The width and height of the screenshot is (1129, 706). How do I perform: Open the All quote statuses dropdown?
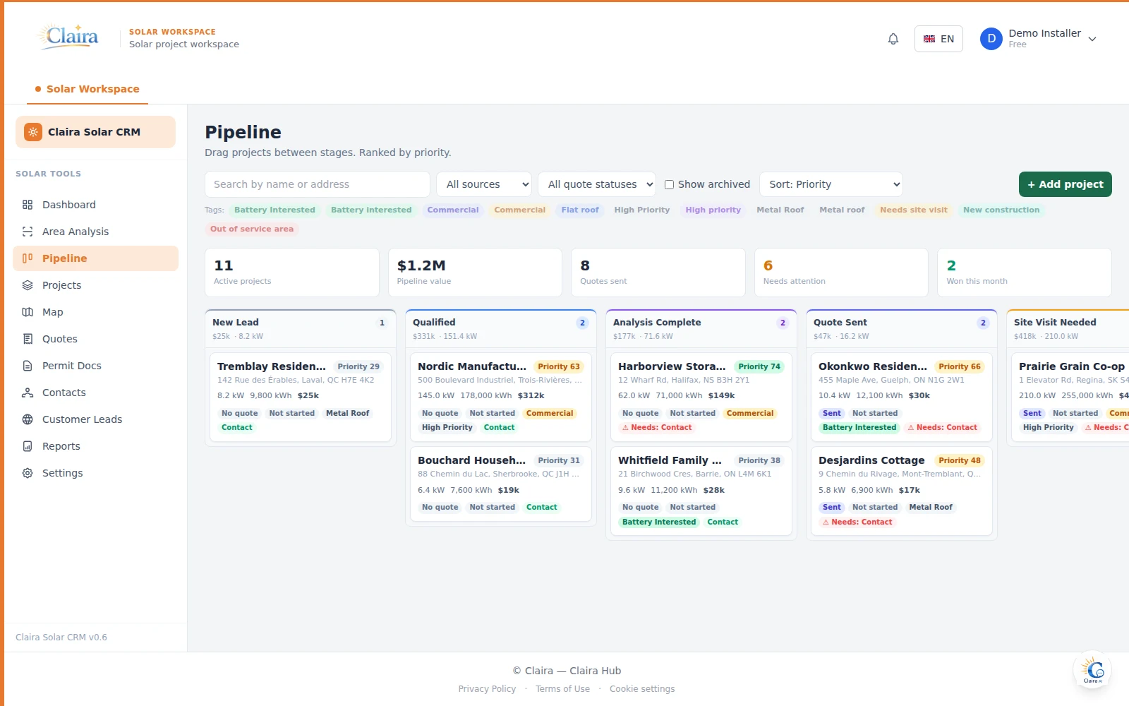pyautogui.click(x=597, y=184)
